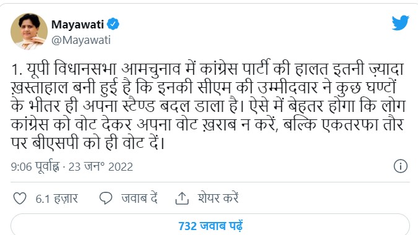Click tweet line पर बीएसपी को ही वोट दें

coord(88,143)
